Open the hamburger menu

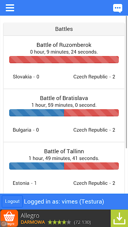click(10, 8)
